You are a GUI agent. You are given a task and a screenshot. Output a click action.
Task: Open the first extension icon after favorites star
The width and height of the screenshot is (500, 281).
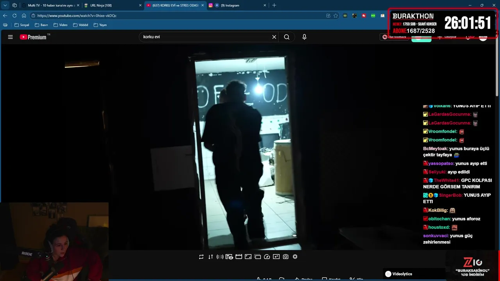tap(345, 16)
